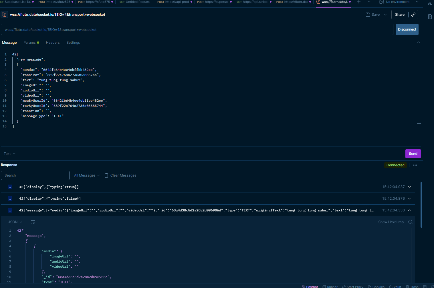Screen dimensions: 434x288
Task: Click the Share button
Action: click(x=400, y=15)
